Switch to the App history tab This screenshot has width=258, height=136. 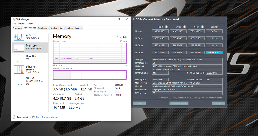43,28
